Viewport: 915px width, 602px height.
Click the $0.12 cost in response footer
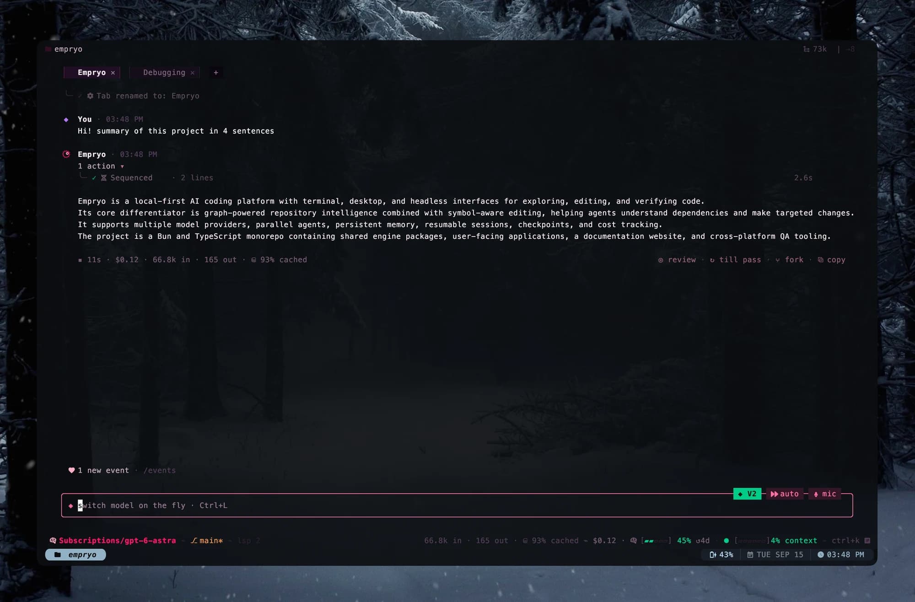click(127, 260)
